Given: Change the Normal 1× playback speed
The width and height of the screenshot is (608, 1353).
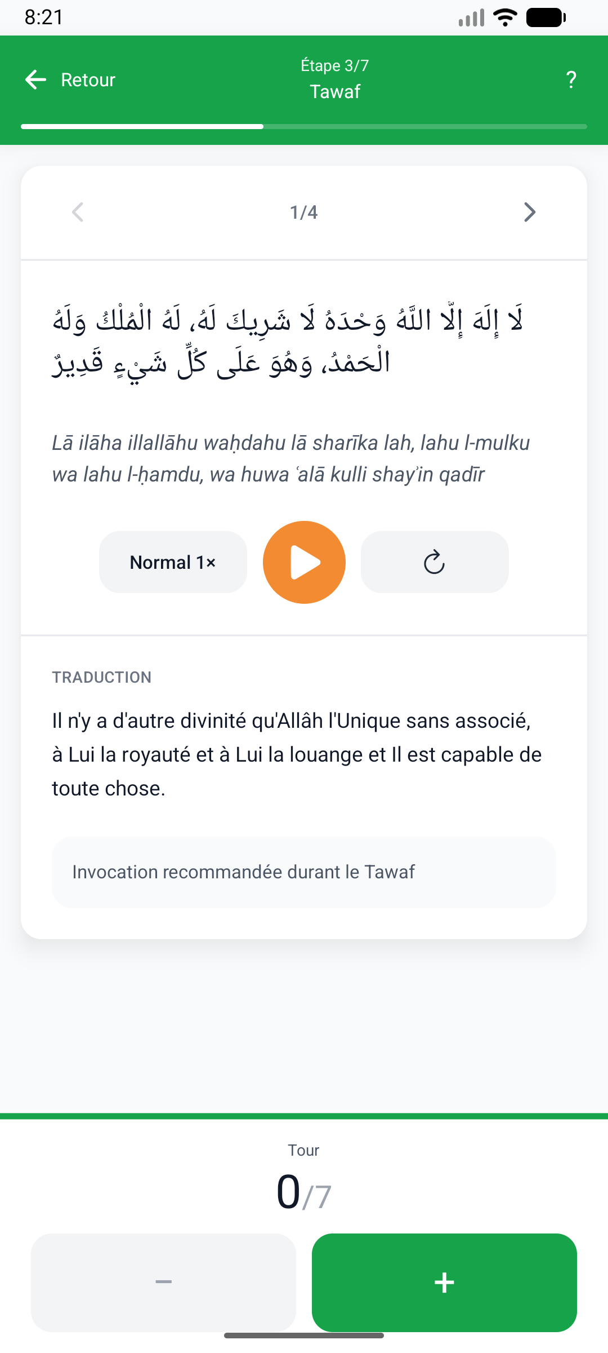Looking at the screenshot, I should [x=173, y=562].
